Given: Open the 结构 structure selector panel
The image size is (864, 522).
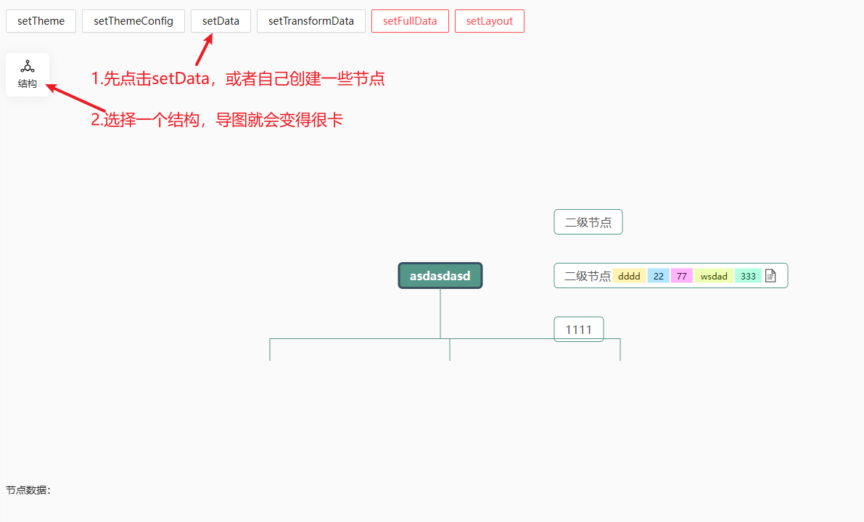Looking at the screenshot, I should [28, 73].
